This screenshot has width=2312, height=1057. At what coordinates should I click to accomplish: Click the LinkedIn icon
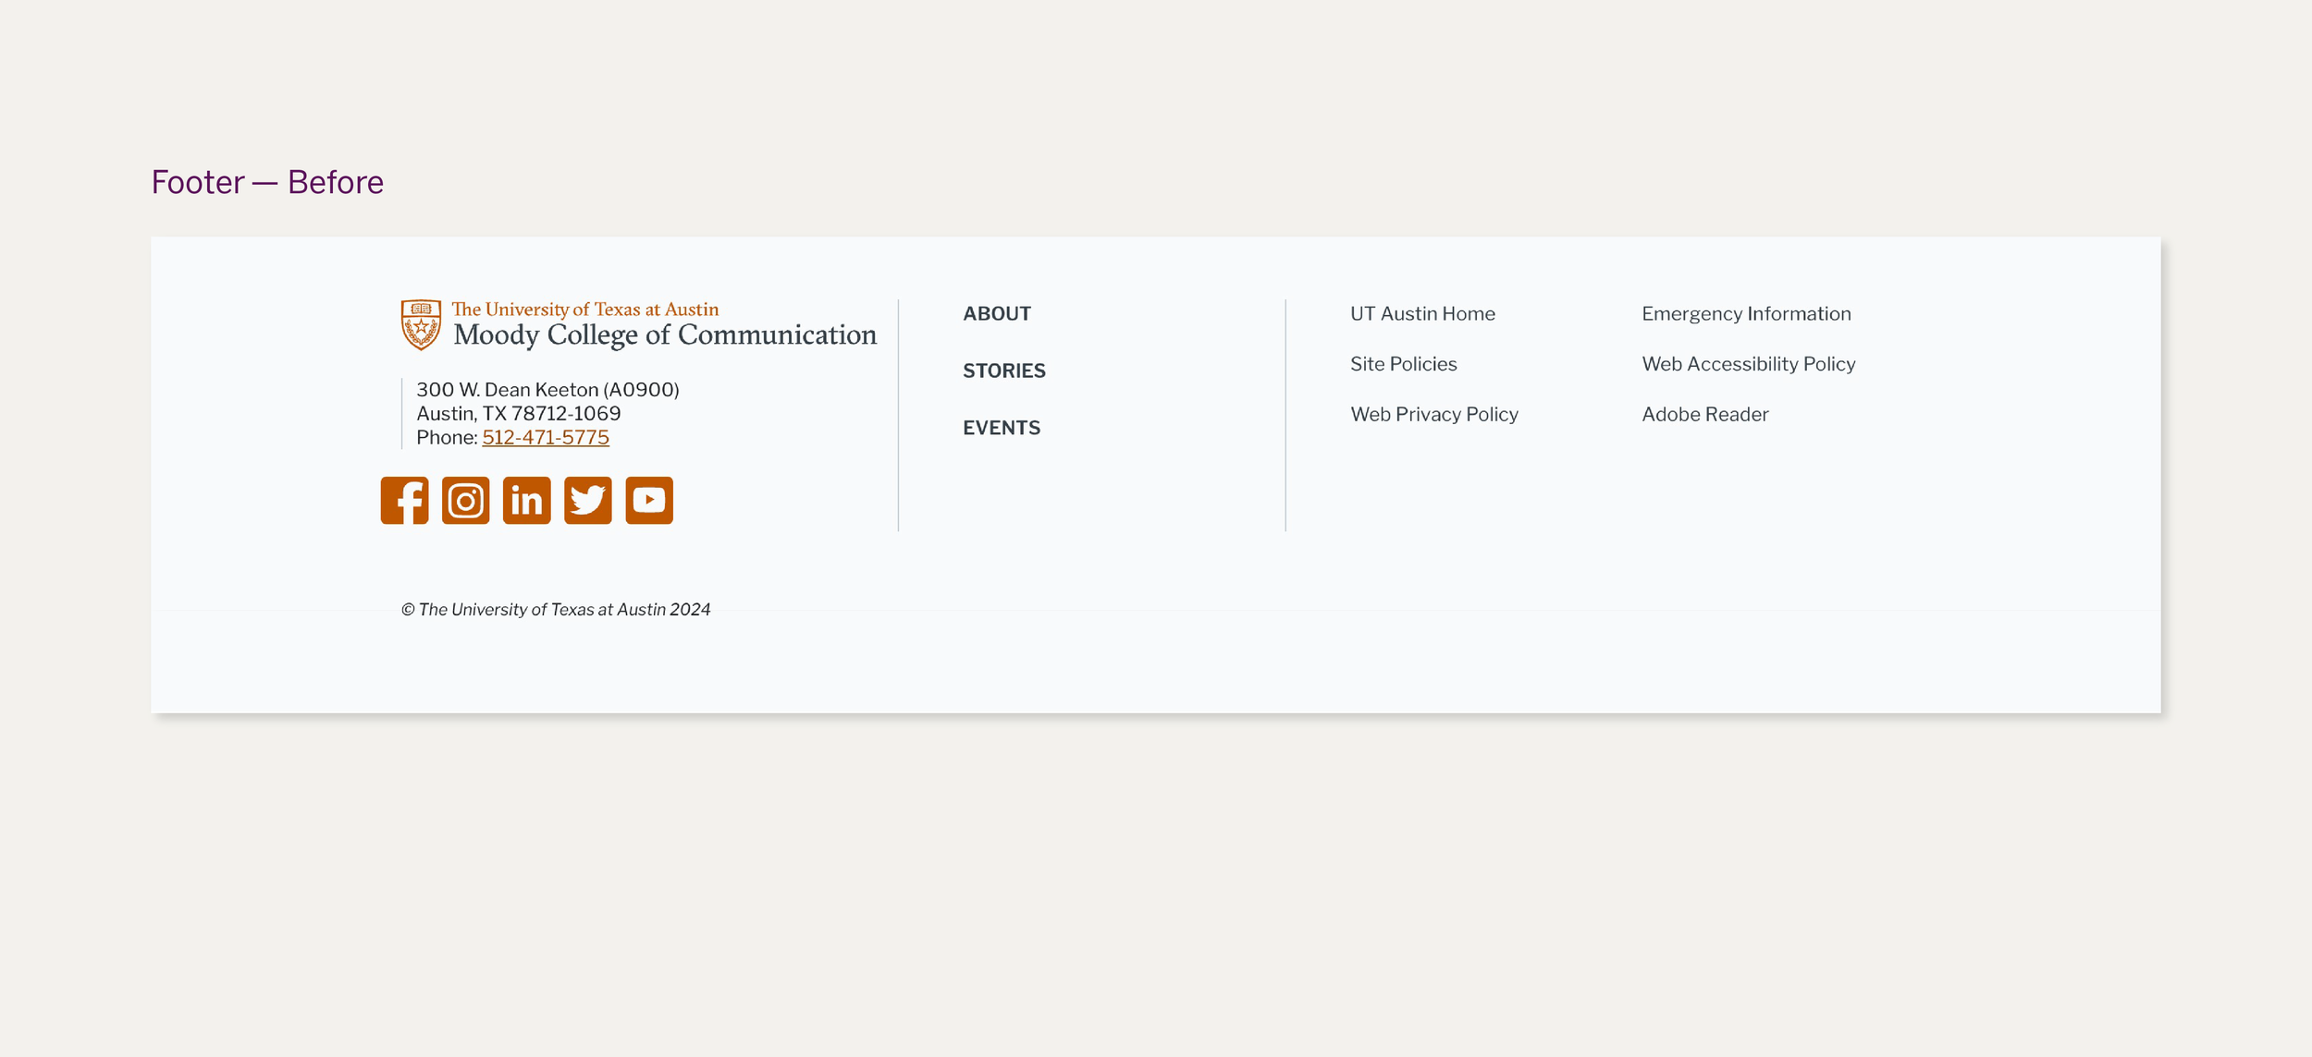click(x=526, y=500)
